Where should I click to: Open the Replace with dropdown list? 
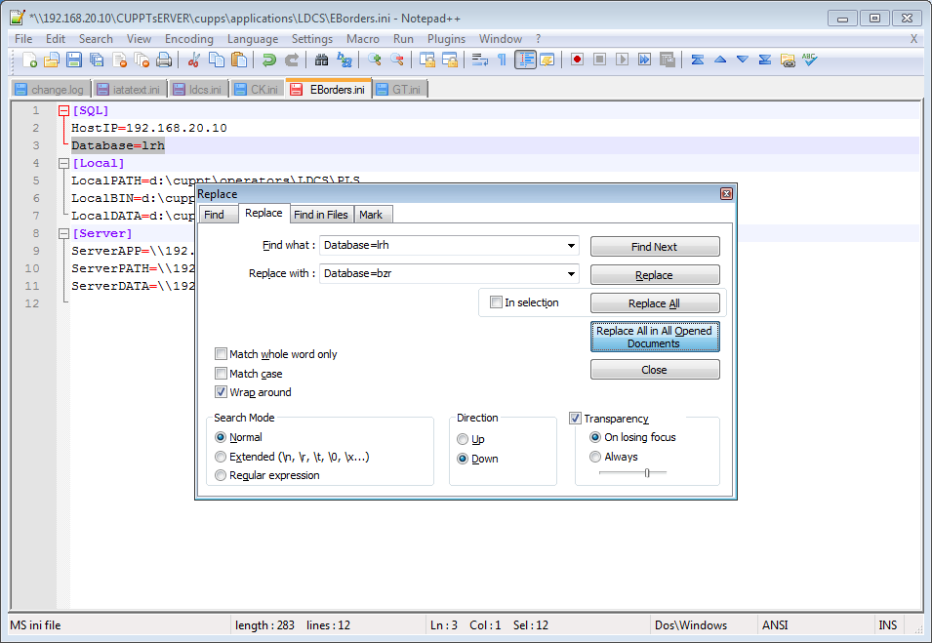pos(570,273)
